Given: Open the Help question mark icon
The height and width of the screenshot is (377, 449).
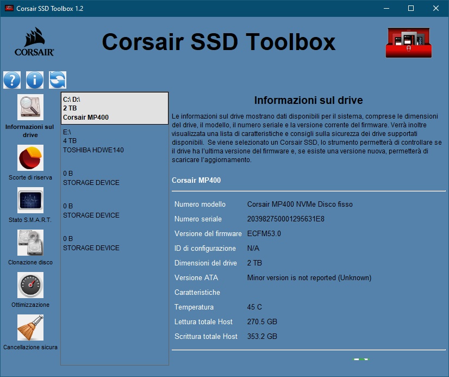Looking at the screenshot, I should [12, 79].
